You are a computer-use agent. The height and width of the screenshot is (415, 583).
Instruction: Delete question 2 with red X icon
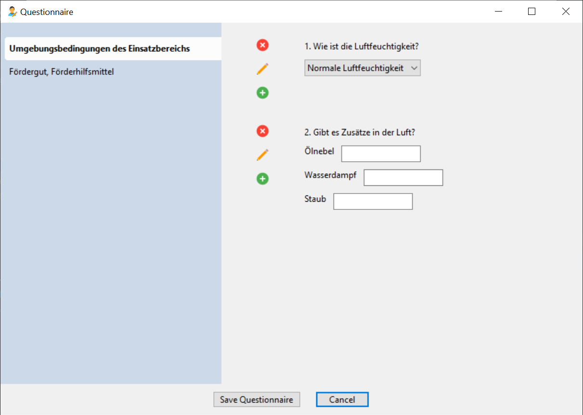(x=262, y=131)
